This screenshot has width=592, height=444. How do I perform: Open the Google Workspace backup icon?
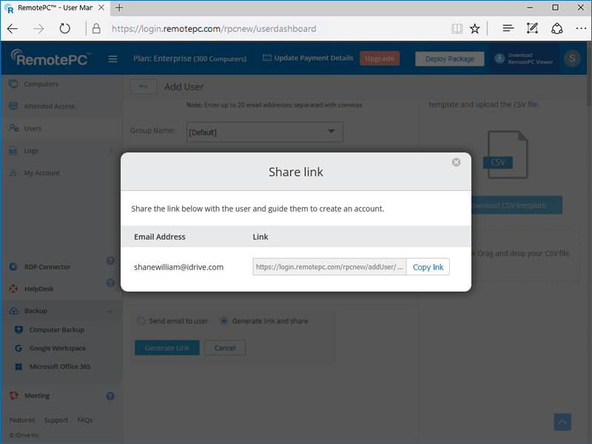click(18, 349)
